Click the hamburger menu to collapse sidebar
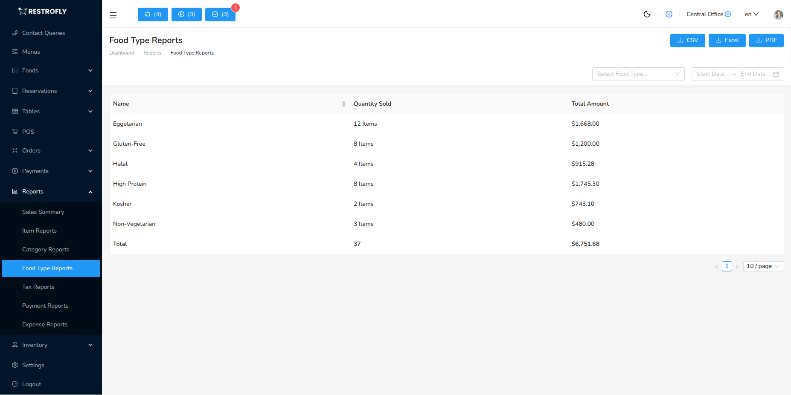The height and width of the screenshot is (395, 791). click(113, 15)
